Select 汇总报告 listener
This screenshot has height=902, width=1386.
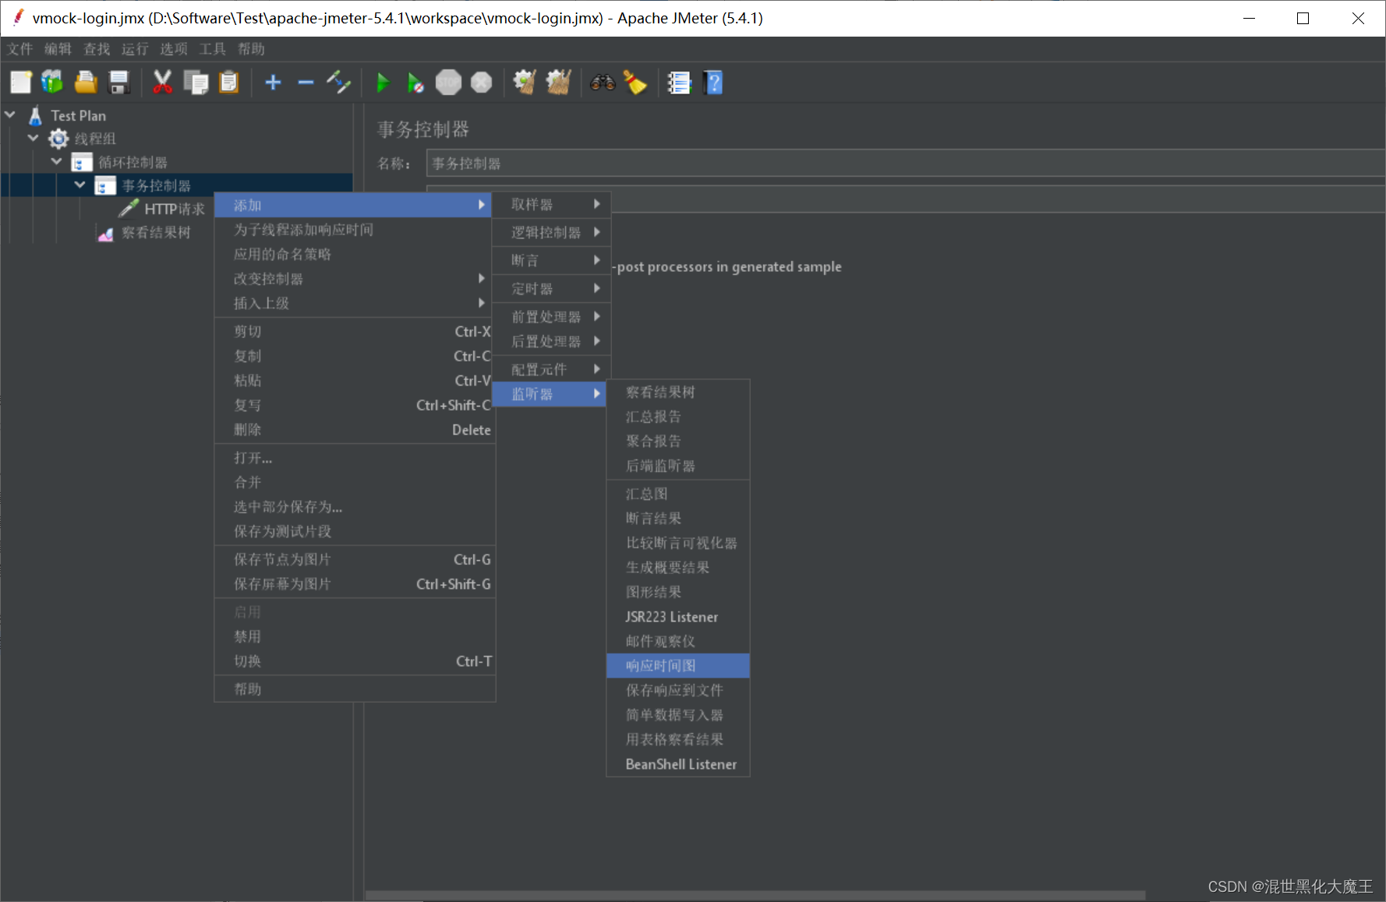tap(677, 417)
